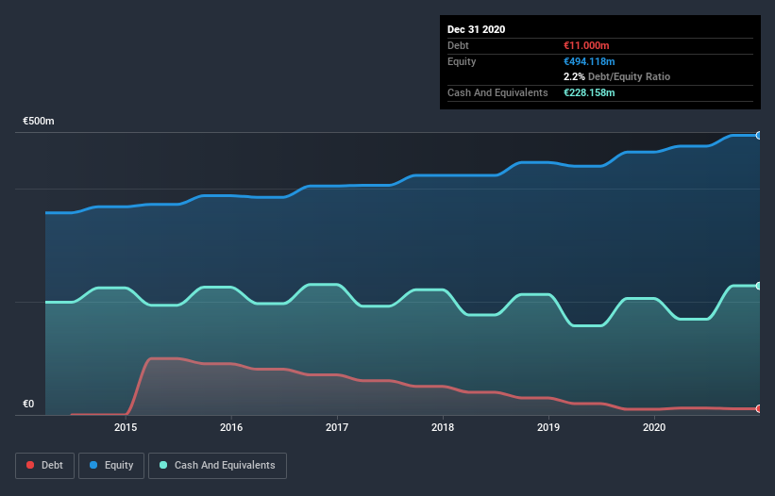Toggle the Debt series in the legend

(x=44, y=466)
